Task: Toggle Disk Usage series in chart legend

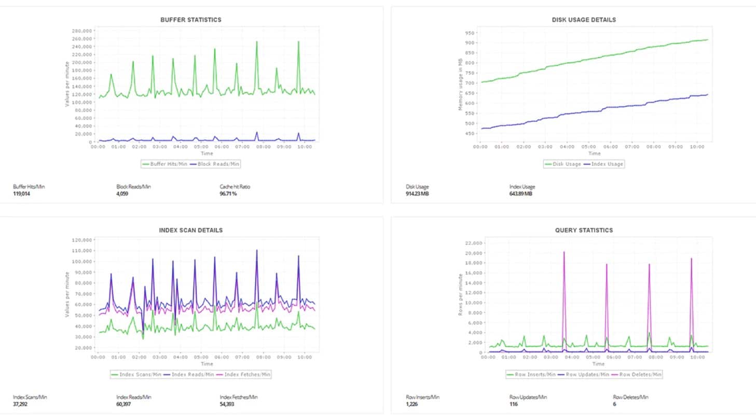Action: (564, 164)
